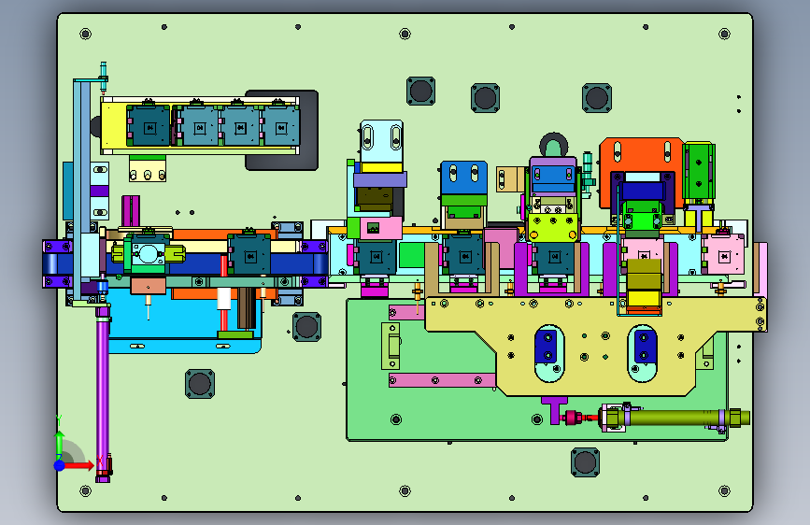Select the pink fixture at the conveyor's right end

(723, 254)
